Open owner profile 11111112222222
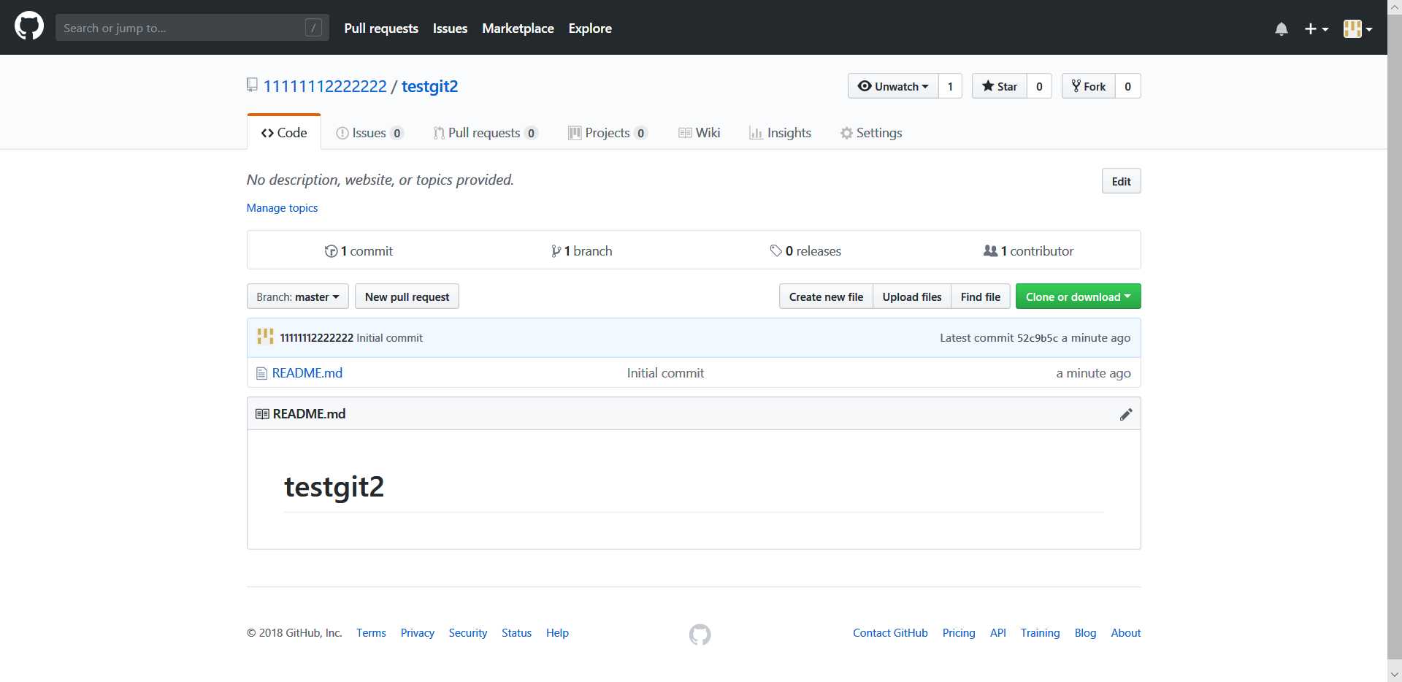Screen dimensions: 1402x682 pyautogui.click(x=325, y=86)
